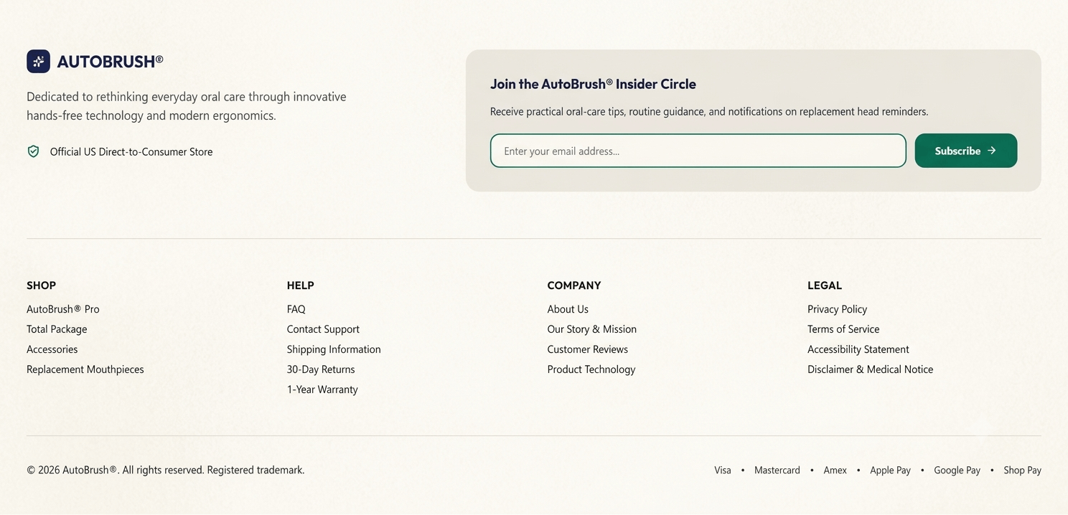Click the Apple Pay label
The height and width of the screenshot is (515, 1068).
coord(890,471)
